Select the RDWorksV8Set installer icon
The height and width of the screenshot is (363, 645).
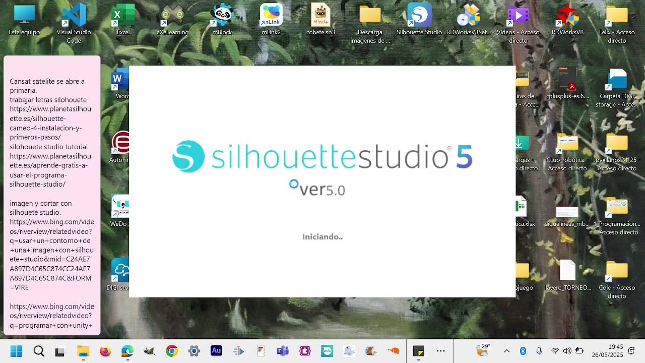(x=469, y=20)
